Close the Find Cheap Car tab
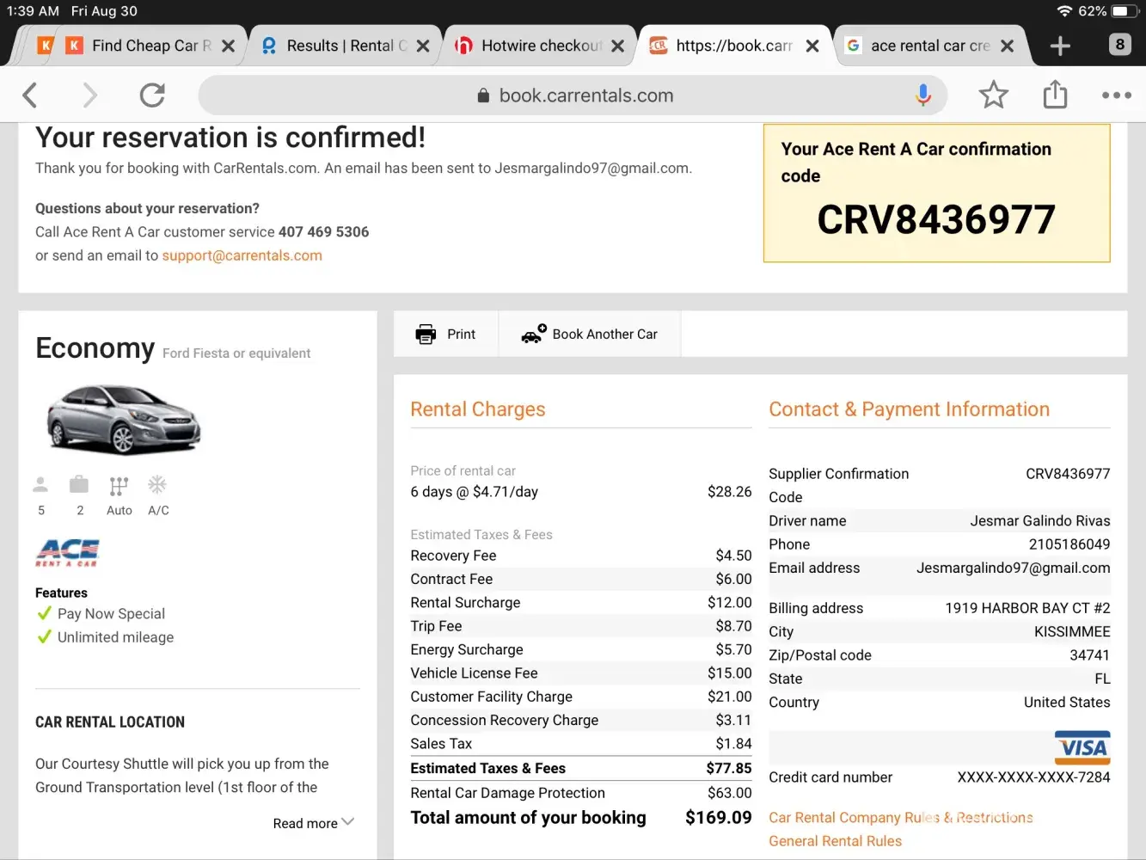The height and width of the screenshot is (860, 1146). (x=228, y=46)
